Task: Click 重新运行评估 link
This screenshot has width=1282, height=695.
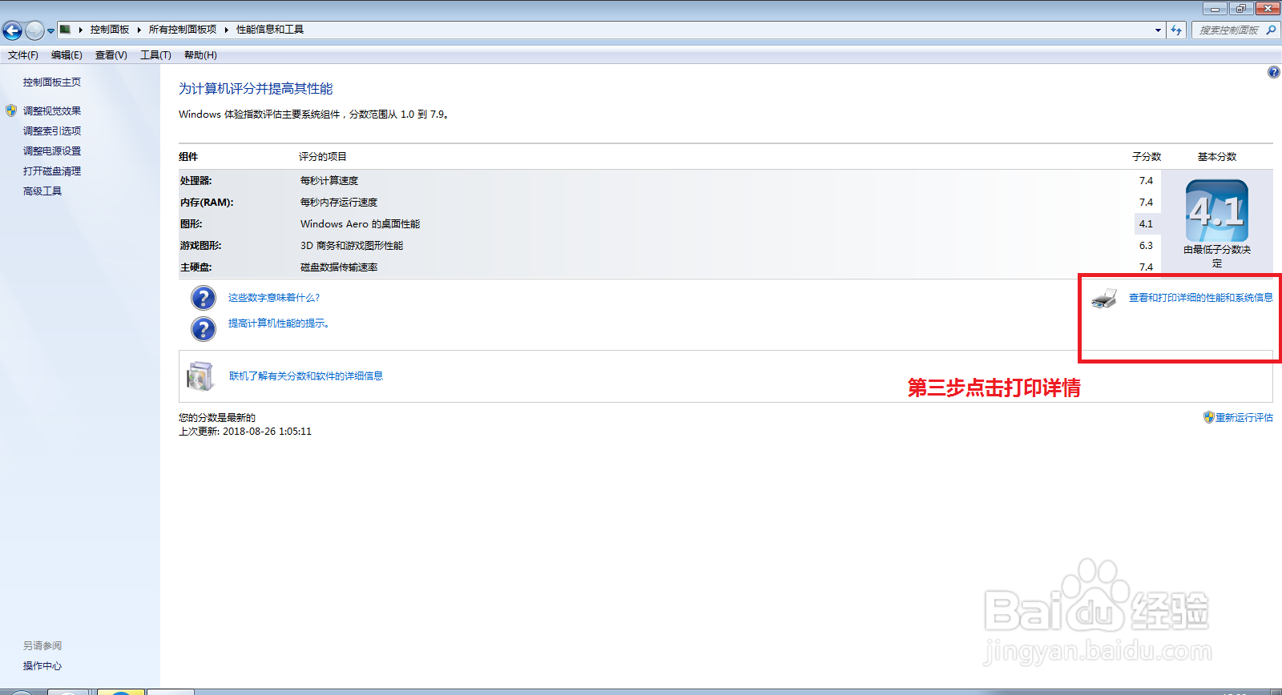Action: tap(1244, 418)
